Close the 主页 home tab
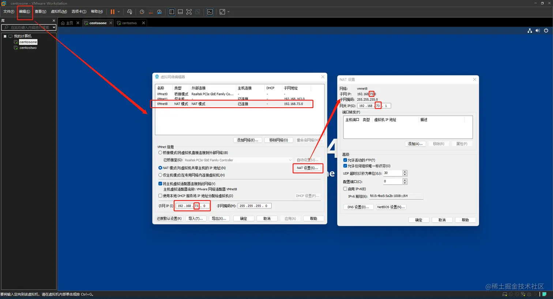The image size is (553, 299). [x=78, y=23]
